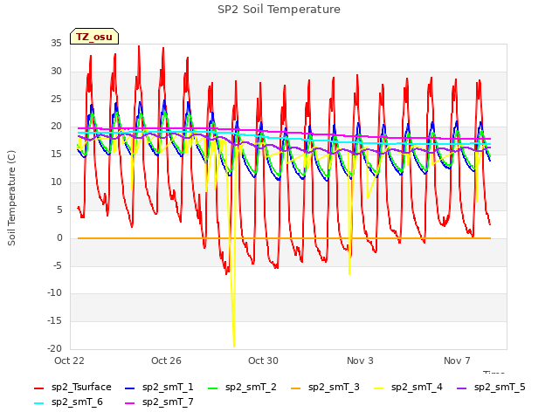Toggle the sp2_smT_1 legend entry
Image resolution: width=559 pixels, height=419 pixels.
coord(159,388)
